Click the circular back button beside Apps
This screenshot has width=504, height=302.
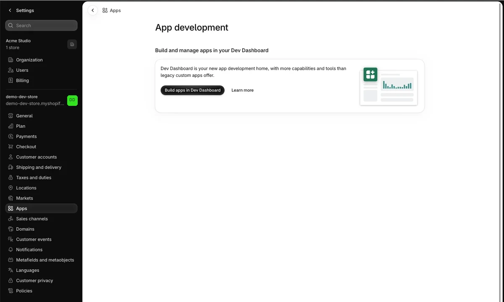(x=93, y=11)
